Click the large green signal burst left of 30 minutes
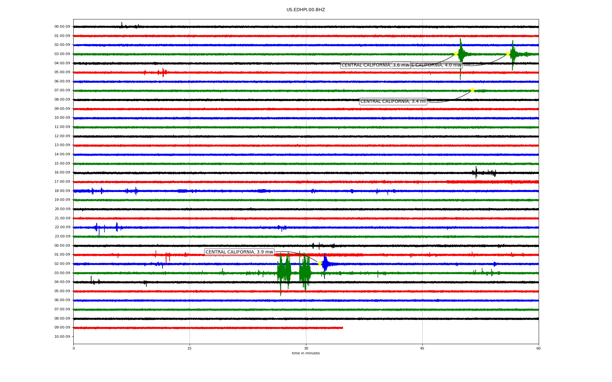 click(x=284, y=272)
